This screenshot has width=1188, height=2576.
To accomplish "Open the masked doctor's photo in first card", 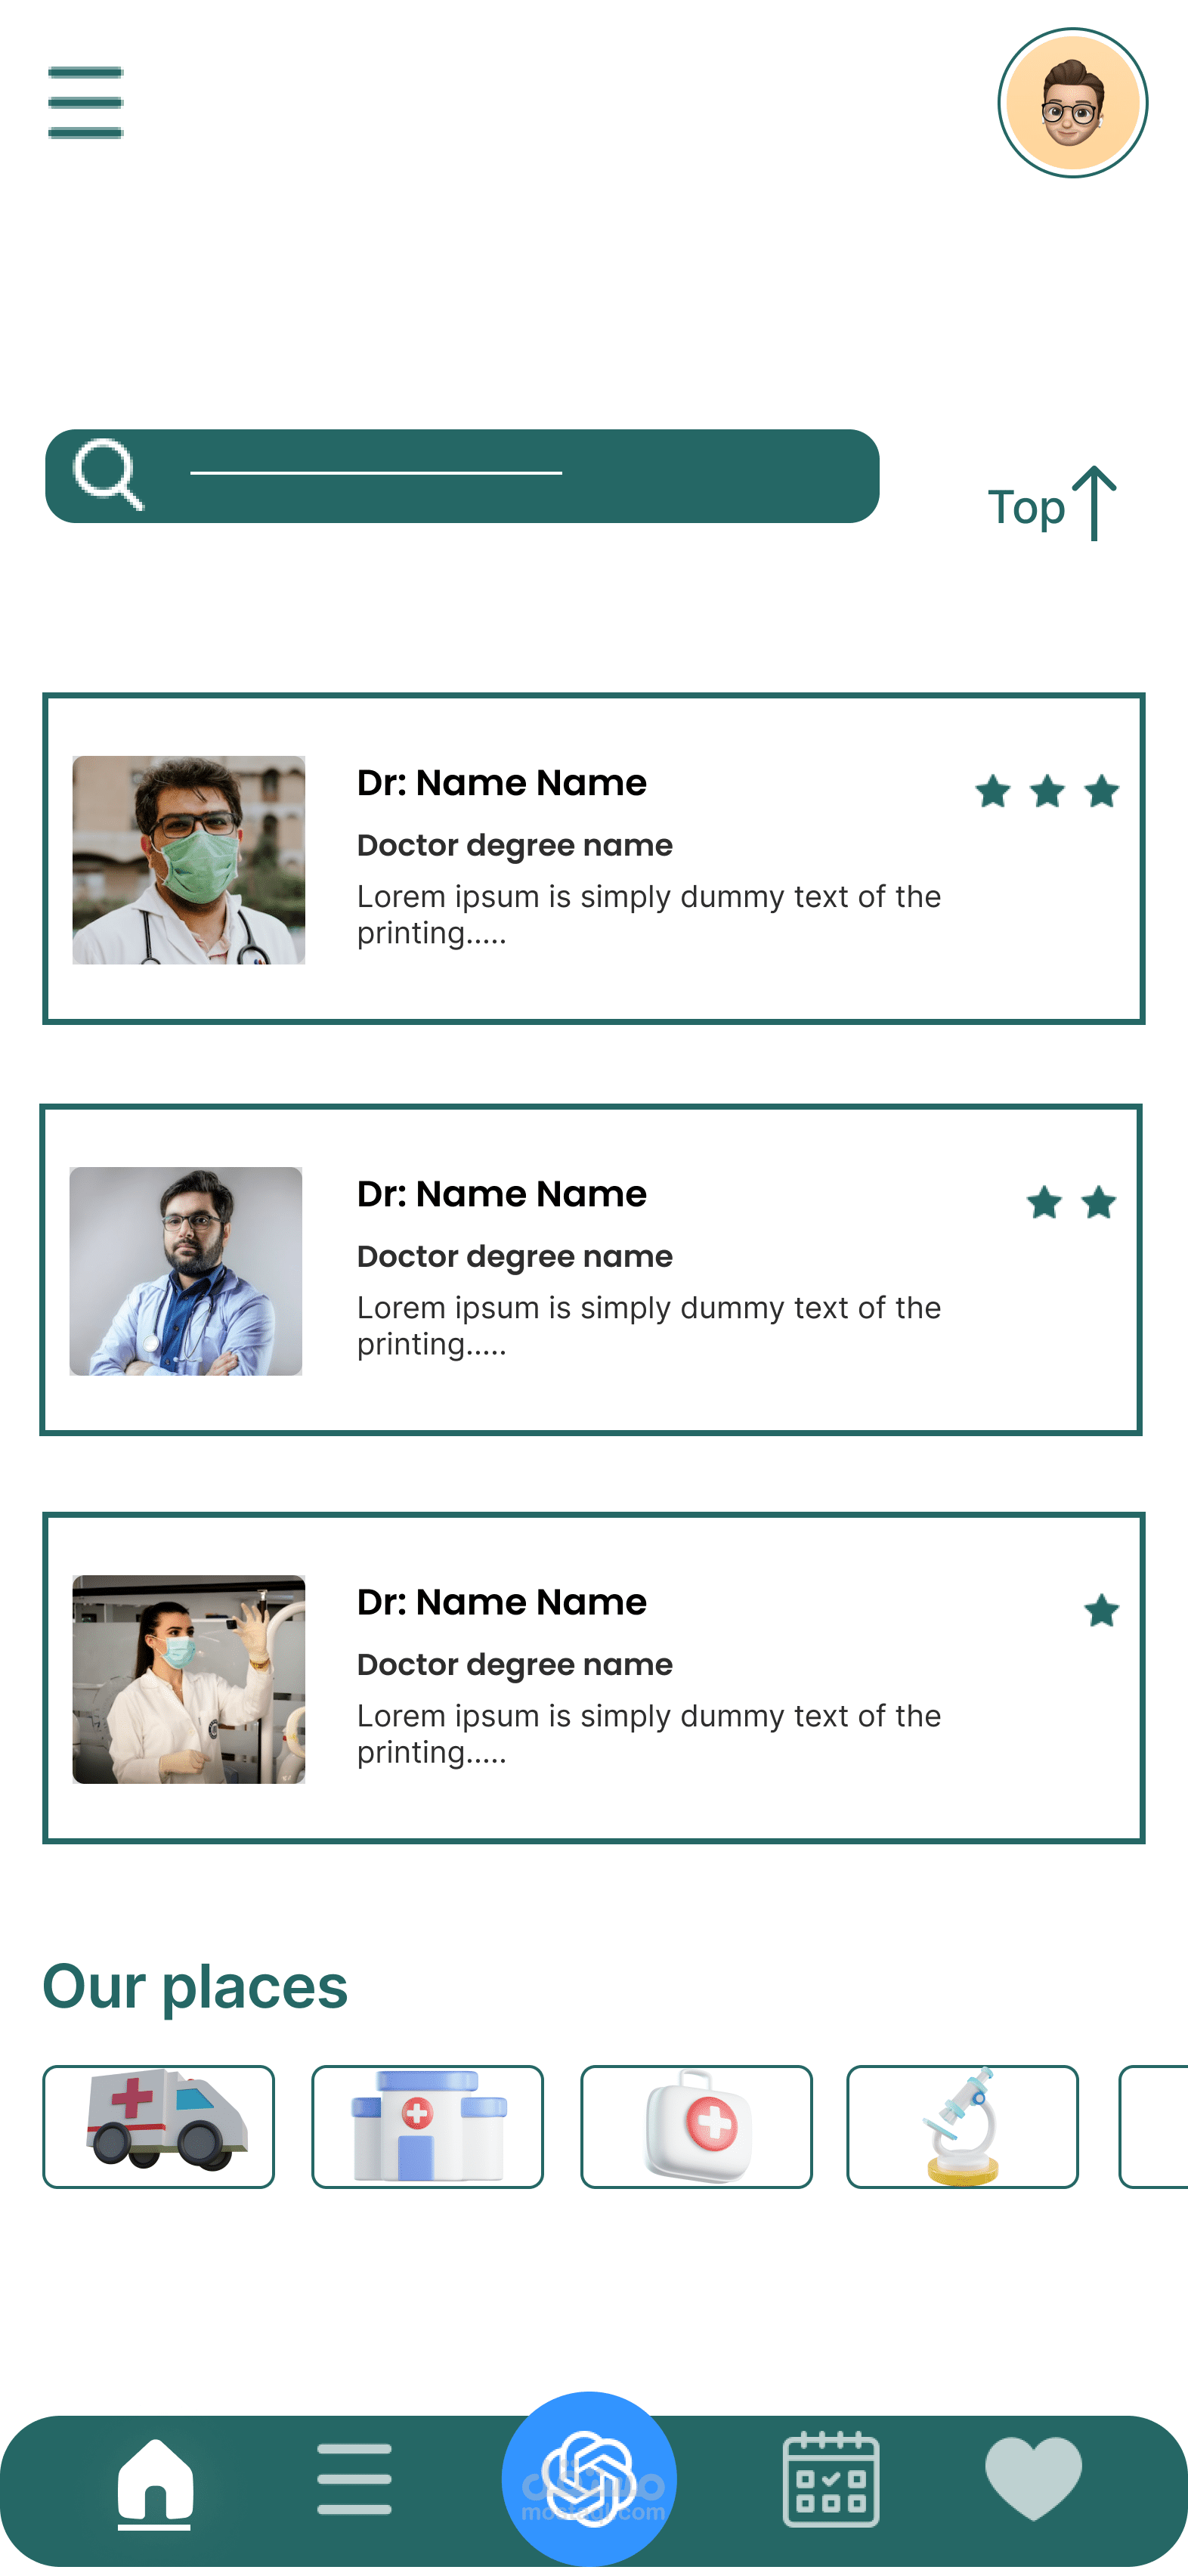I will [x=188, y=860].
